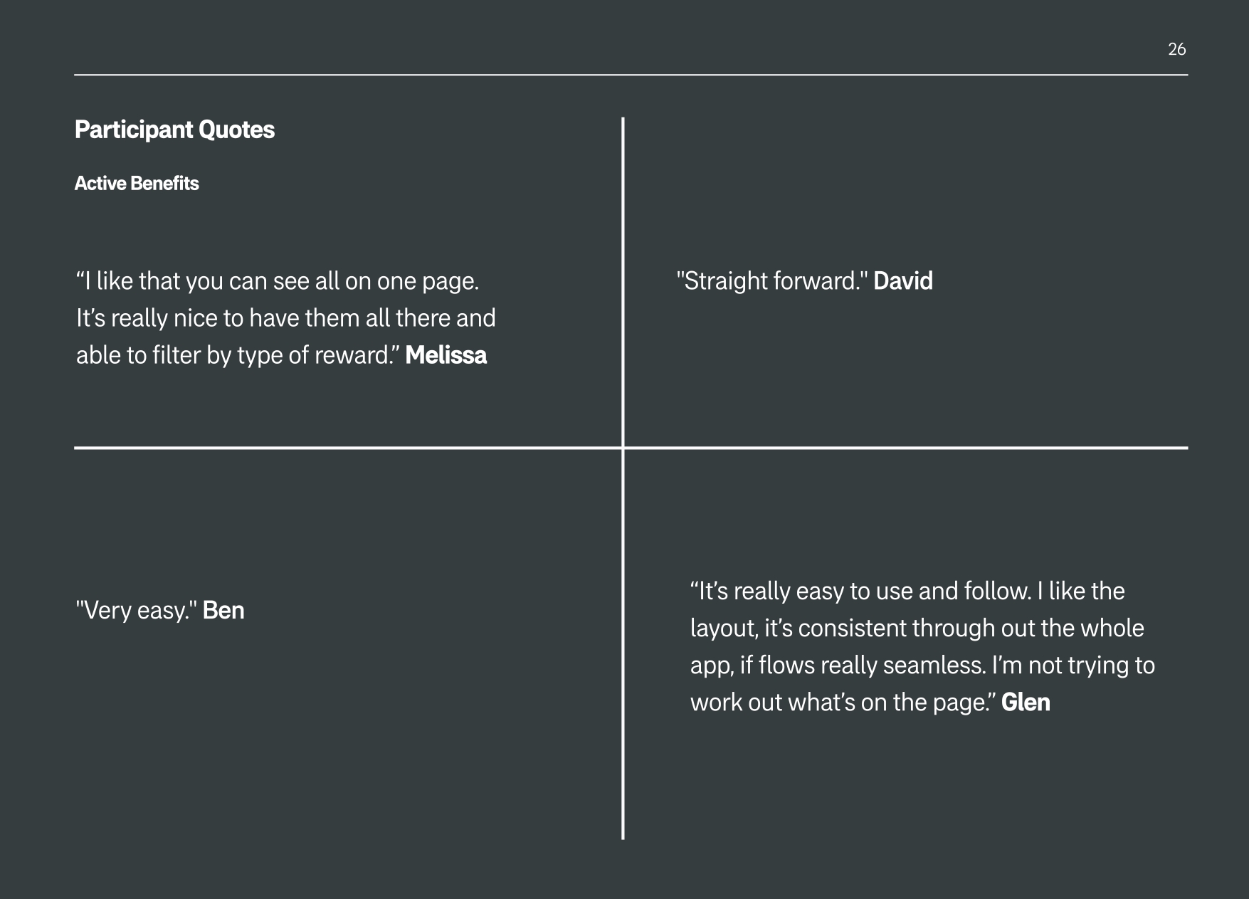Click the line "It's really nice to have them all"
1249x899 pixels.
click(x=285, y=318)
